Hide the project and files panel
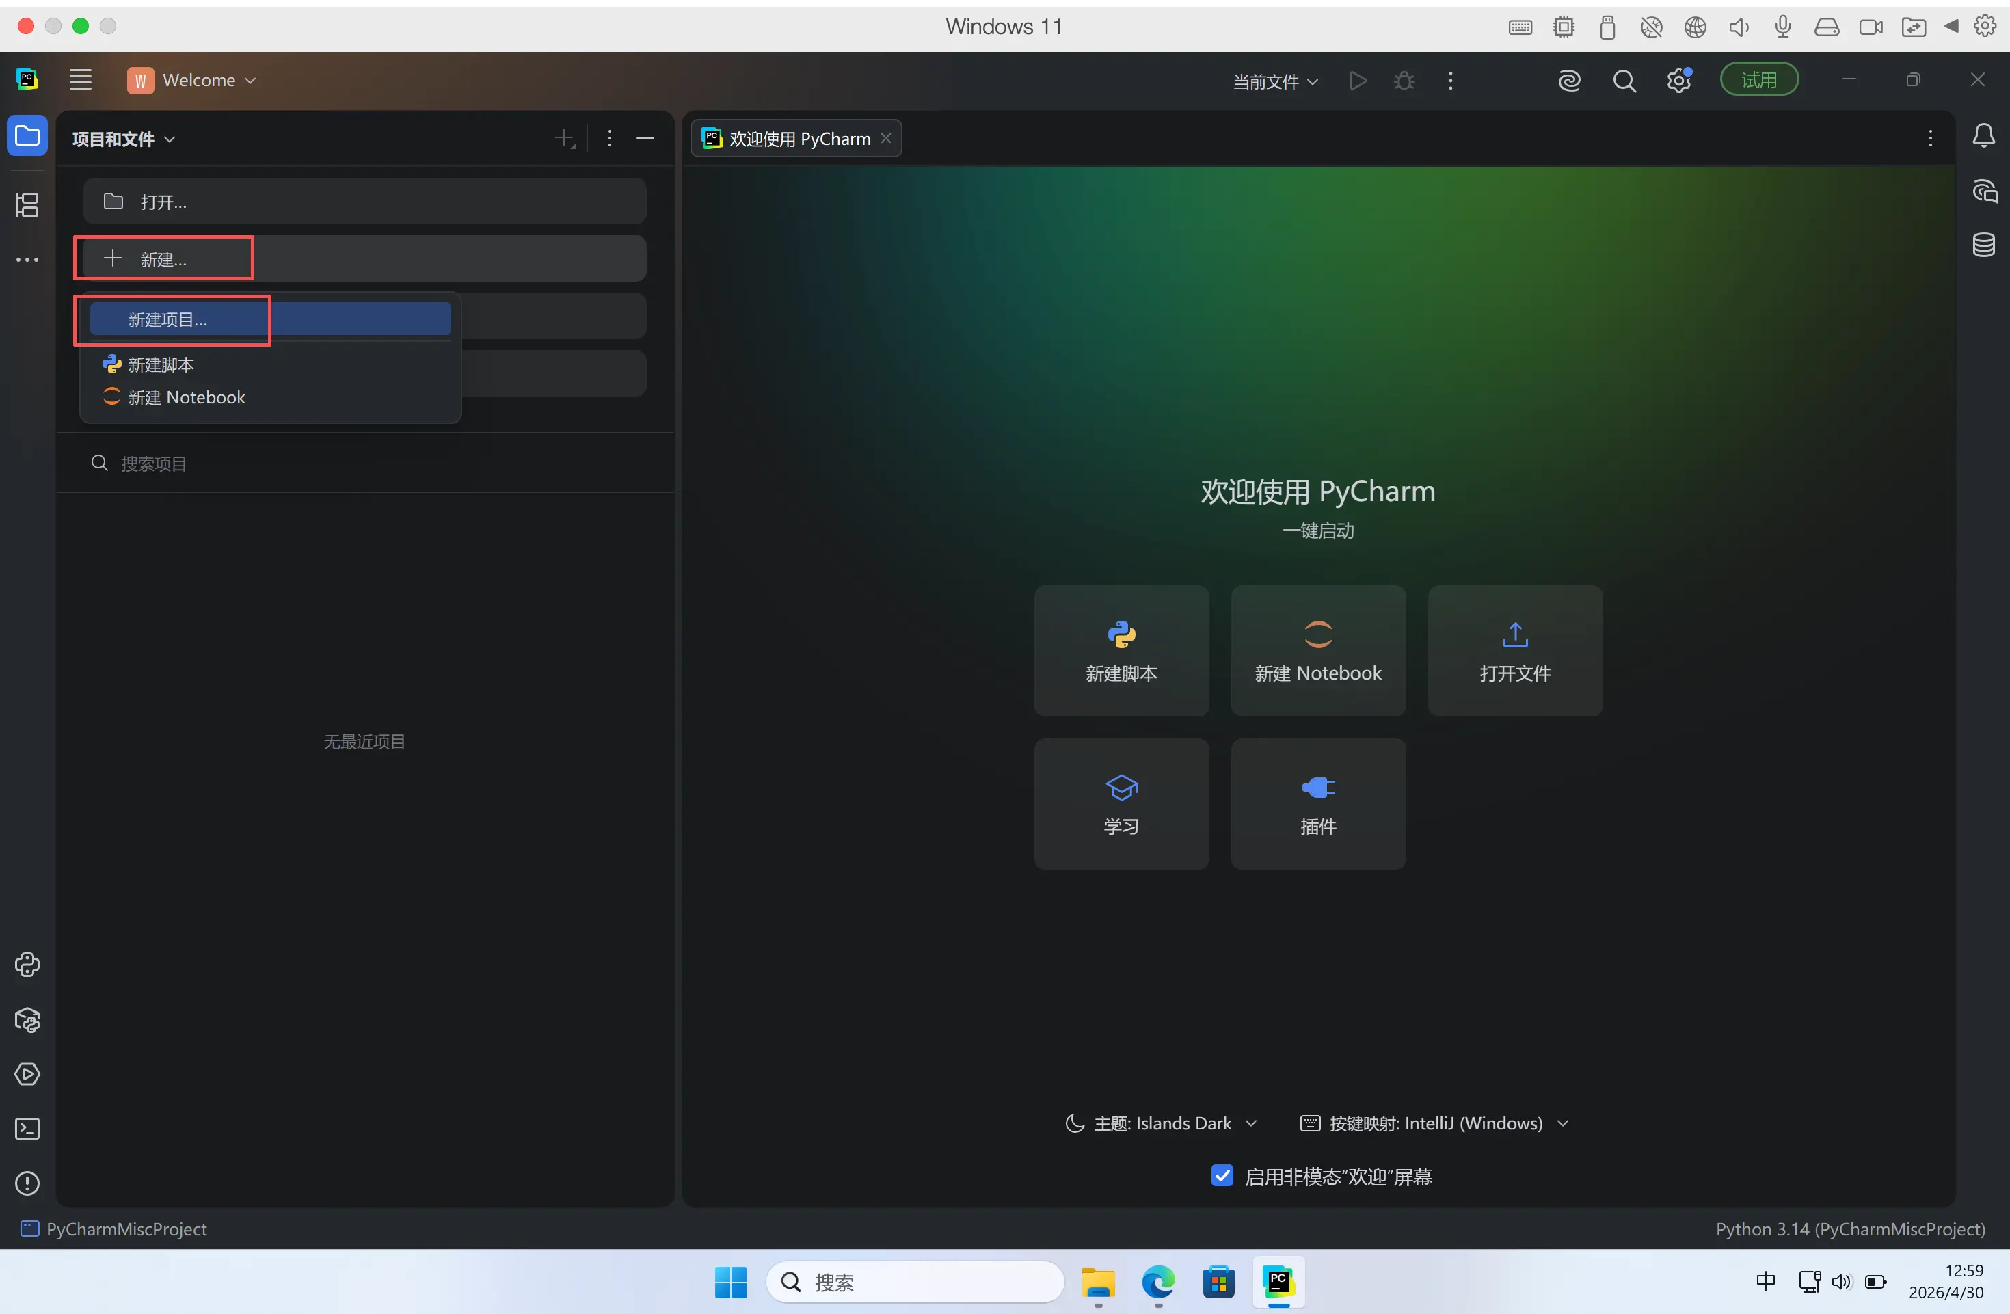This screenshot has width=2010, height=1314. pyautogui.click(x=645, y=139)
